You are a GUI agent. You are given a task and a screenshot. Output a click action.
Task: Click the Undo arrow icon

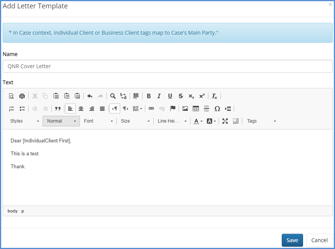point(90,96)
